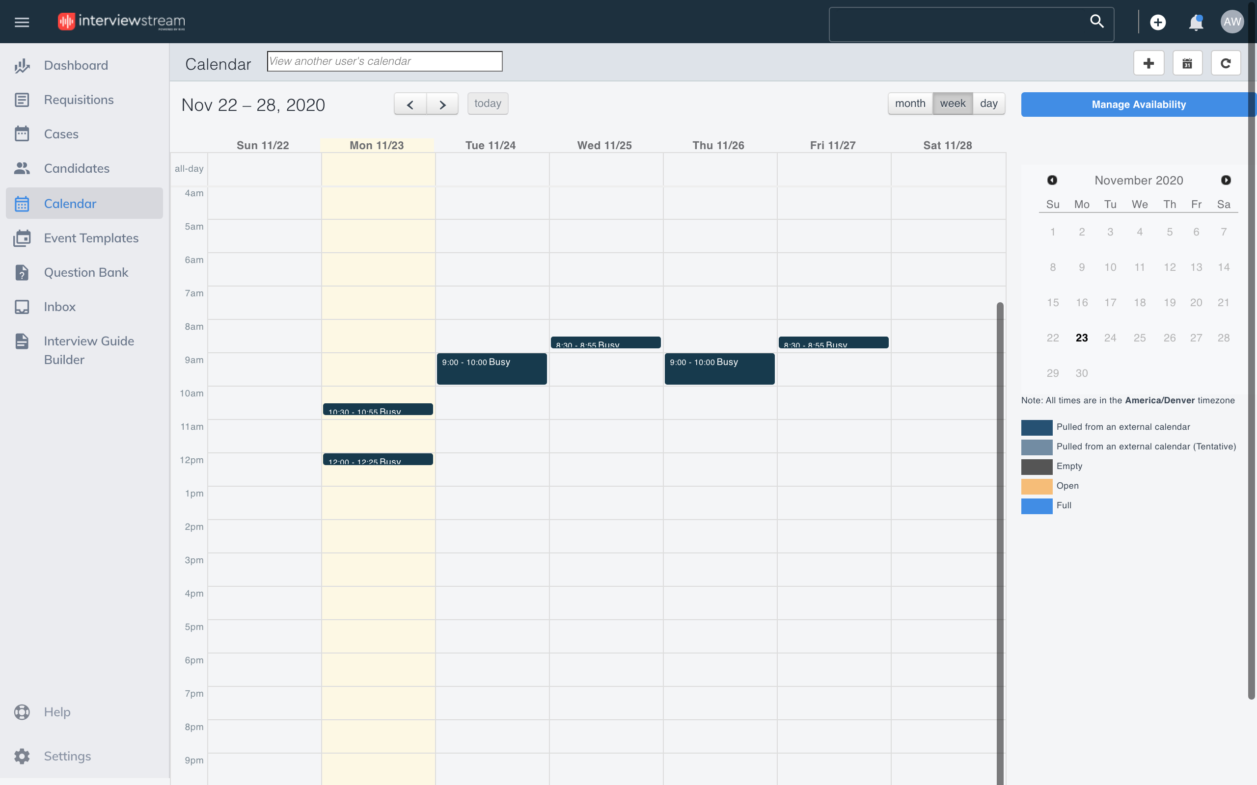The image size is (1257, 785).
Task: Click the calendar 31 toolbar icon
Action: (x=1187, y=63)
